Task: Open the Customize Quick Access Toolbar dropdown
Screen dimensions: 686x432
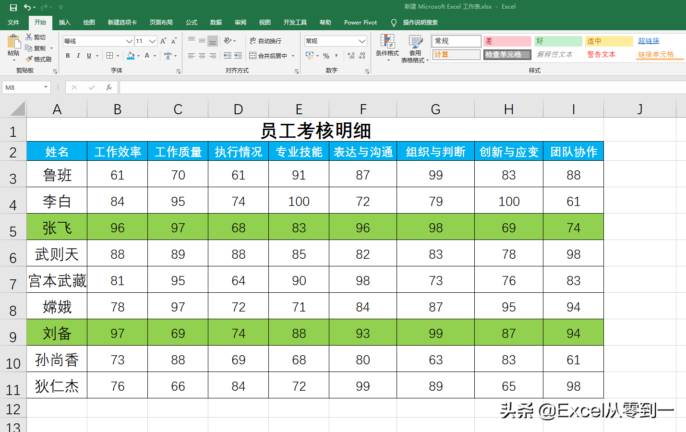Action: click(60, 7)
